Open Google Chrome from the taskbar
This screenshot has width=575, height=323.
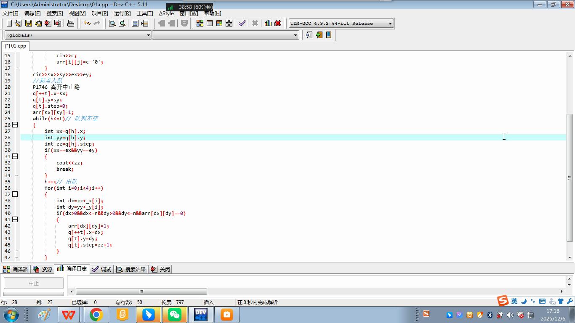point(96,315)
